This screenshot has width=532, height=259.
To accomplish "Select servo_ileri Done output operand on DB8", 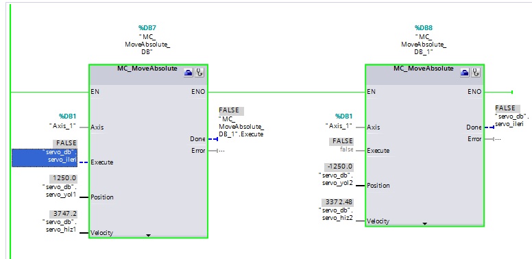I will pos(512,120).
